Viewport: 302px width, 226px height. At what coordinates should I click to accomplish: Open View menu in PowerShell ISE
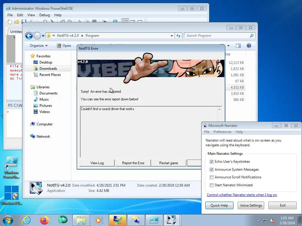tap(31, 15)
